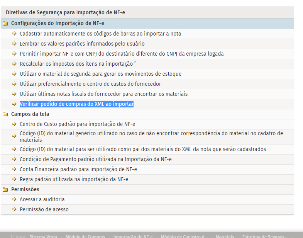Click arrow icon next to 'Centro de Custo padrão'
This screenshot has height=238, width=303.
click(14, 124)
